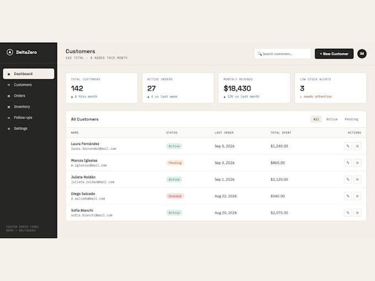
Task: Filter customers by Pending
Action: coord(351,119)
